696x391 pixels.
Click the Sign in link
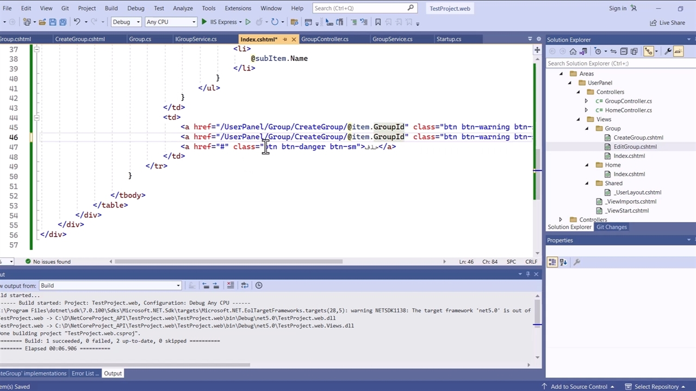[x=618, y=8]
